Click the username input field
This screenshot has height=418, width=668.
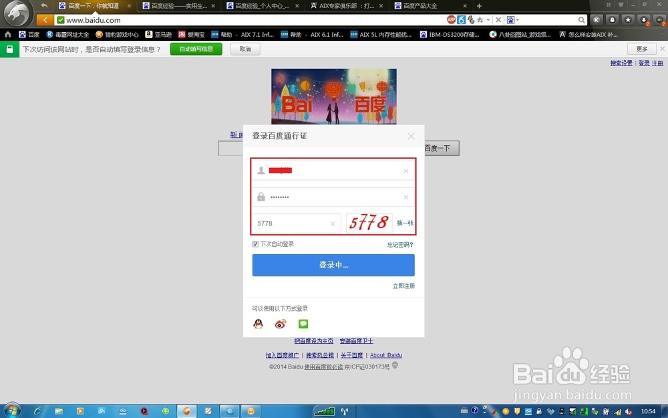click(x=333, y=171)
